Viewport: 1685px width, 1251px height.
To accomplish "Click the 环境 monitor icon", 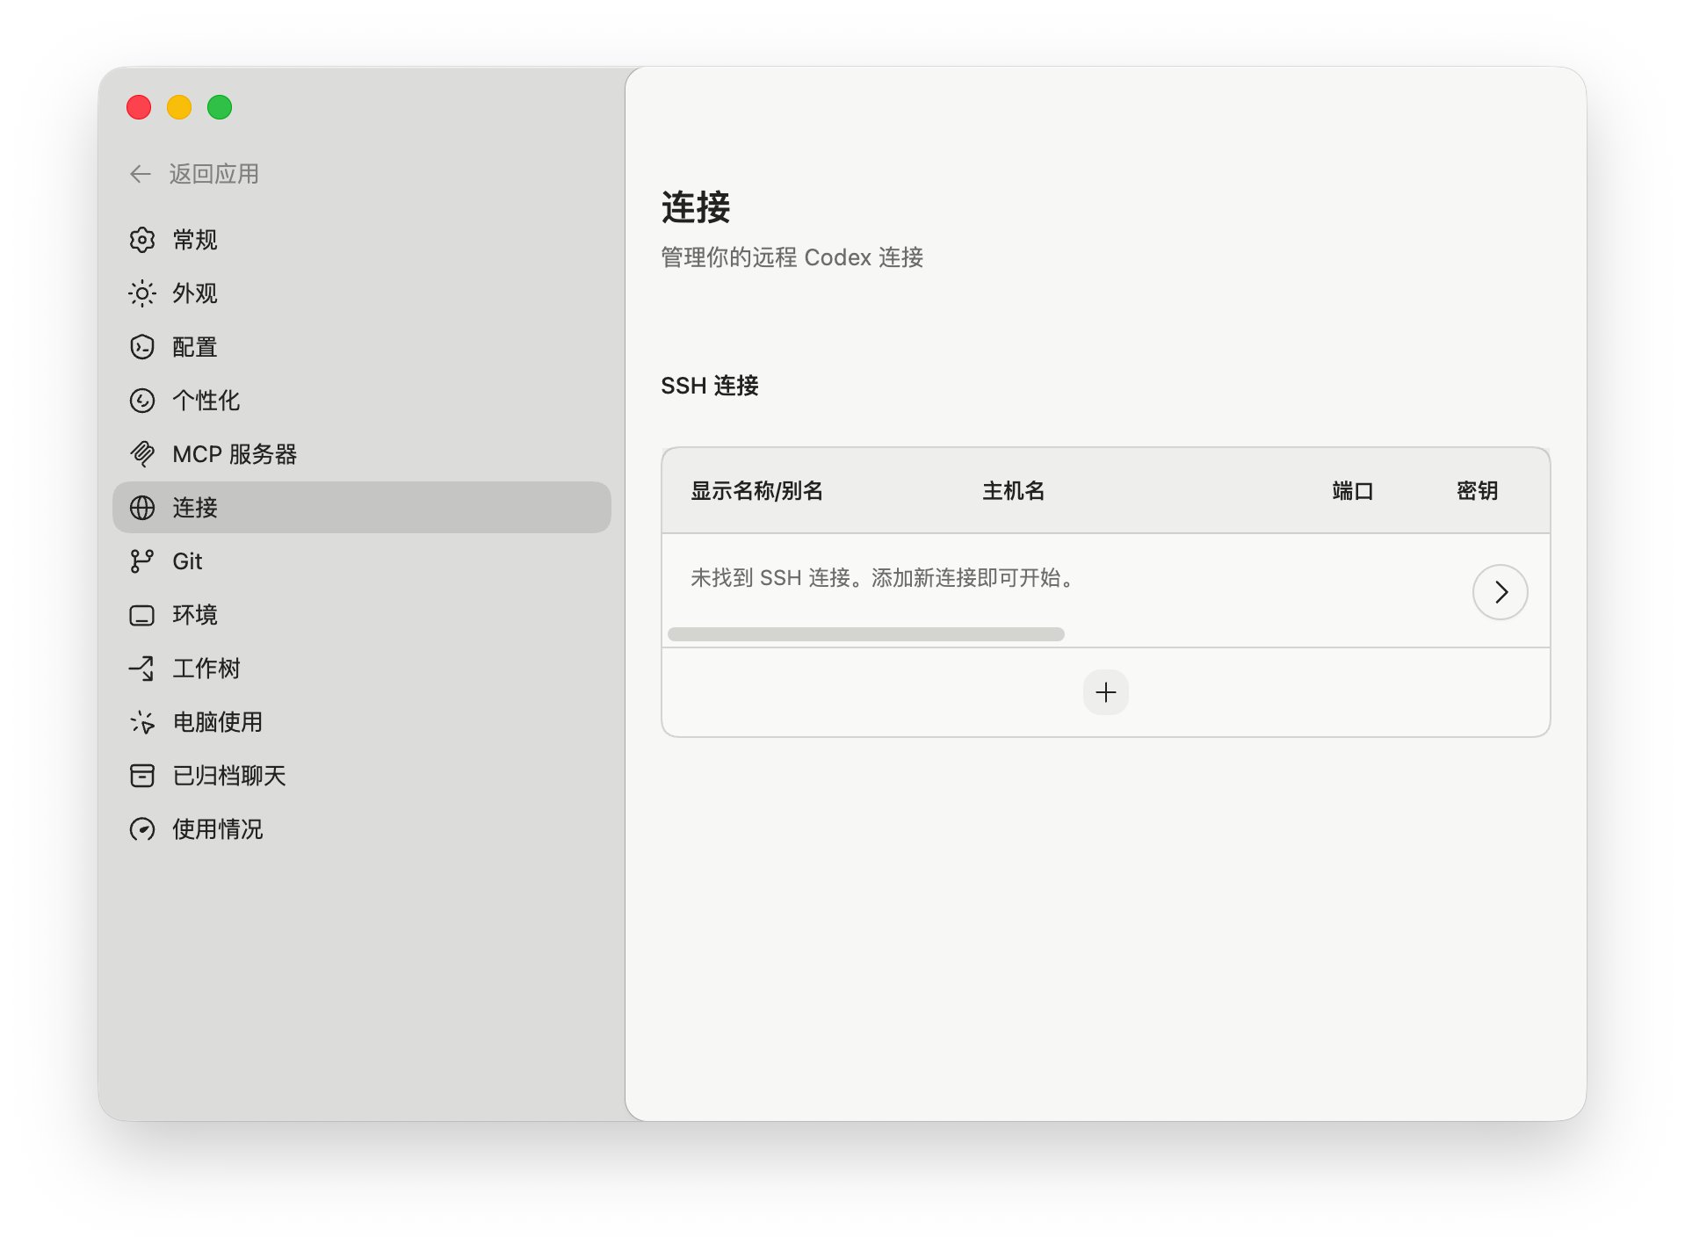I will [x=141, y=615].
